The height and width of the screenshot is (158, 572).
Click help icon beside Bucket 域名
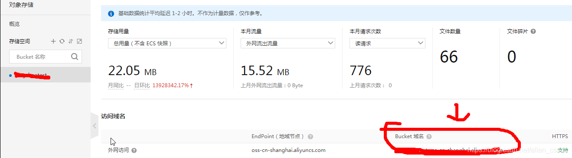click(429, 136)
